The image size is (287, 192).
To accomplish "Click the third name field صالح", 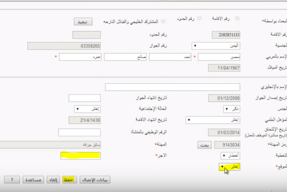I will [x=125, y=57].
